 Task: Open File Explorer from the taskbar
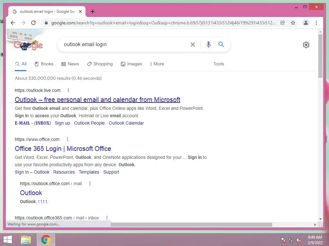tap(26, 240)
